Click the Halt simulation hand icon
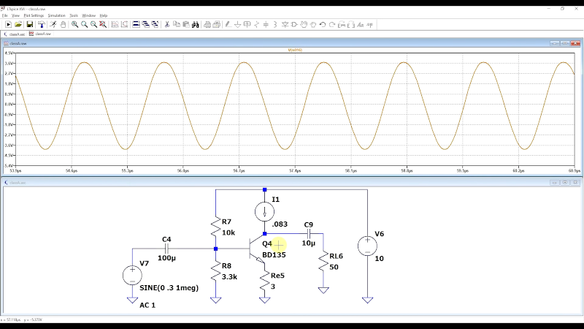The width and height of the screenshot is (584, 329). (x=63, y=24)
